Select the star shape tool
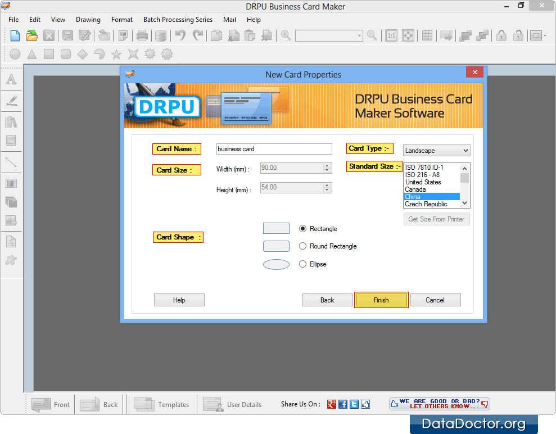This screenshot has width=556, height=434. point(116,54)
